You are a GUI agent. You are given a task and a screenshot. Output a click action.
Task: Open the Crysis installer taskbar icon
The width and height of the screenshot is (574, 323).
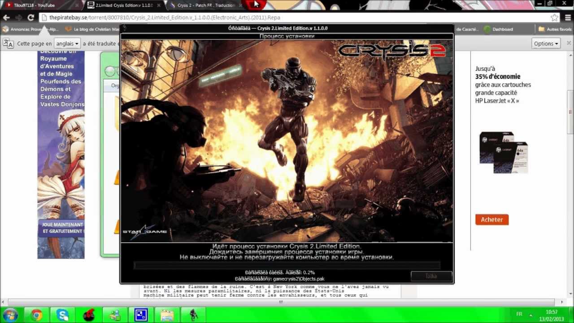click(193, 315)
